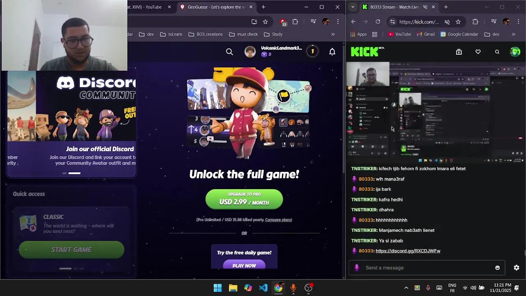Open the Study bookmark folder

point(273,34)
